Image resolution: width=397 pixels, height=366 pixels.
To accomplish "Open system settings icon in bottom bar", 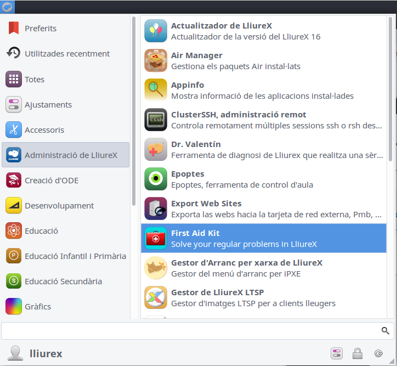I will [336, 353].
